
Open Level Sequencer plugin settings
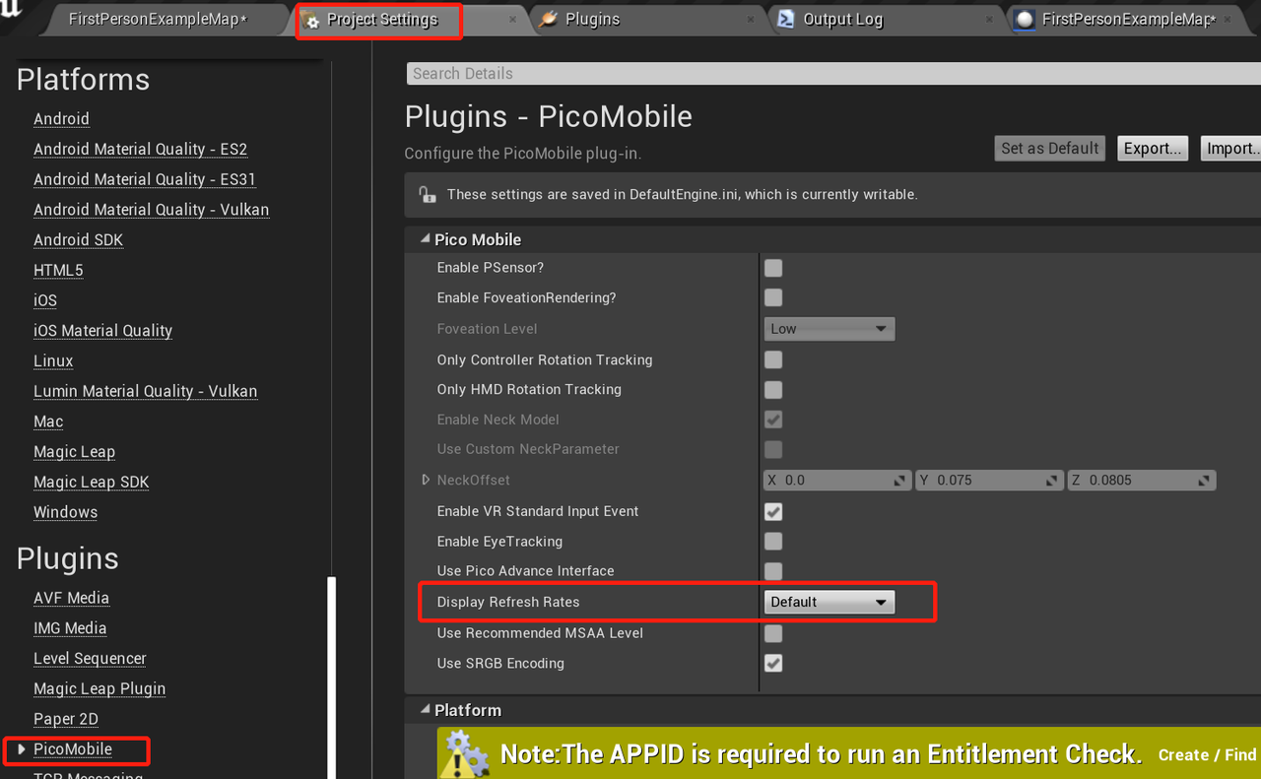click(90, 659)
